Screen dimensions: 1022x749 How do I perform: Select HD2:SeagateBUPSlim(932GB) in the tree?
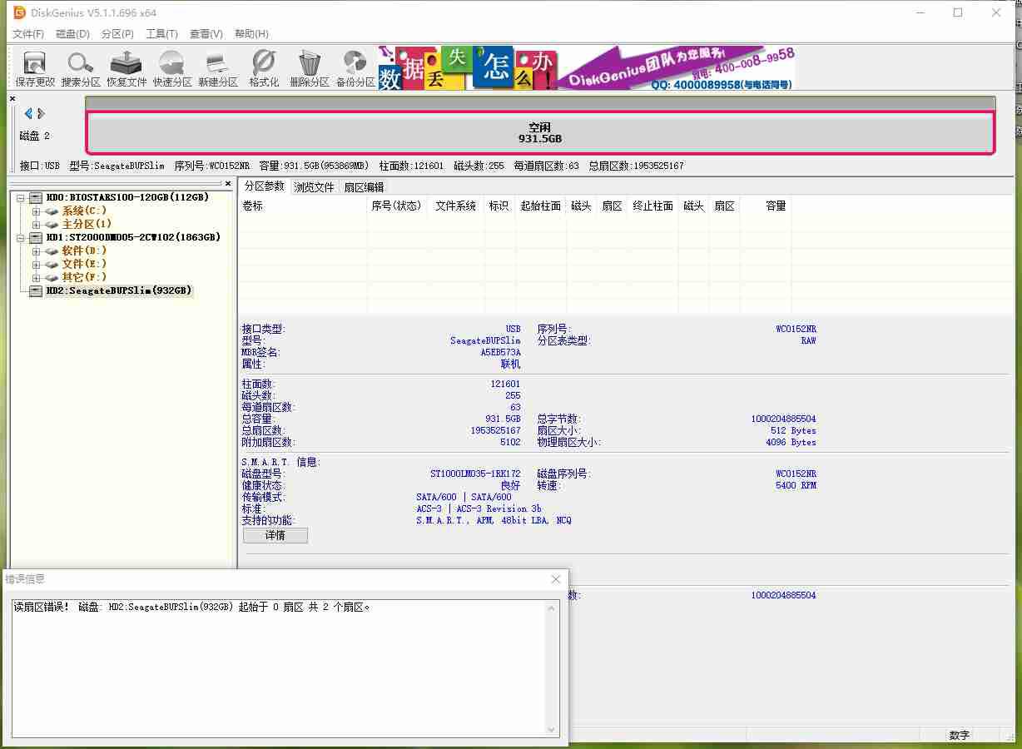[x=119, y=290]
